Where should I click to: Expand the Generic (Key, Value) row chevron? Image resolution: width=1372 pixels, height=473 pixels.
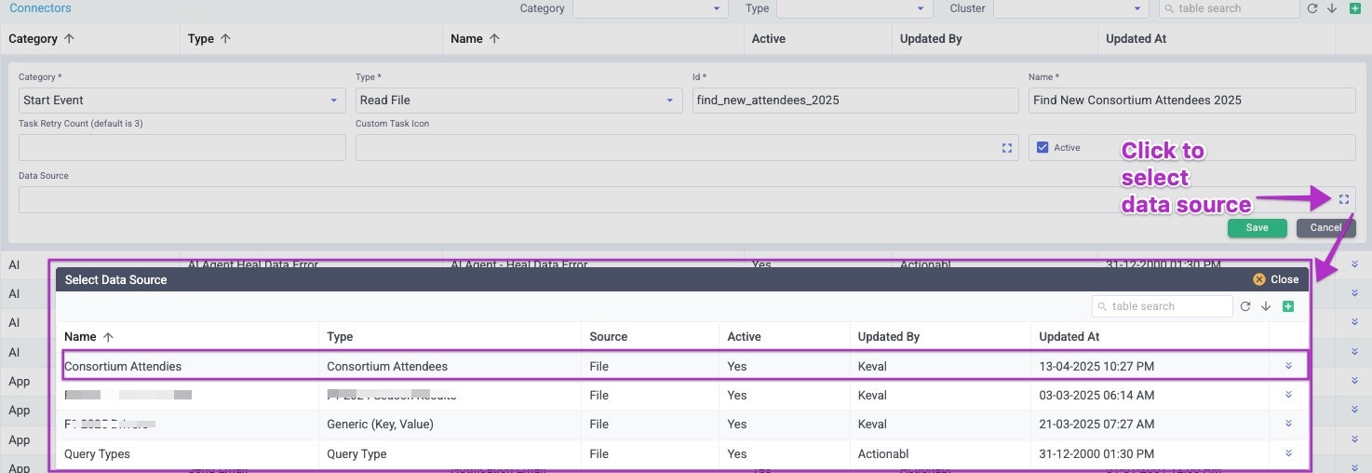coord(1289,424)
